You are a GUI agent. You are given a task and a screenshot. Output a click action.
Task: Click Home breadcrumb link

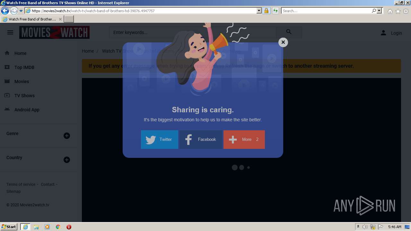(88, 51)
